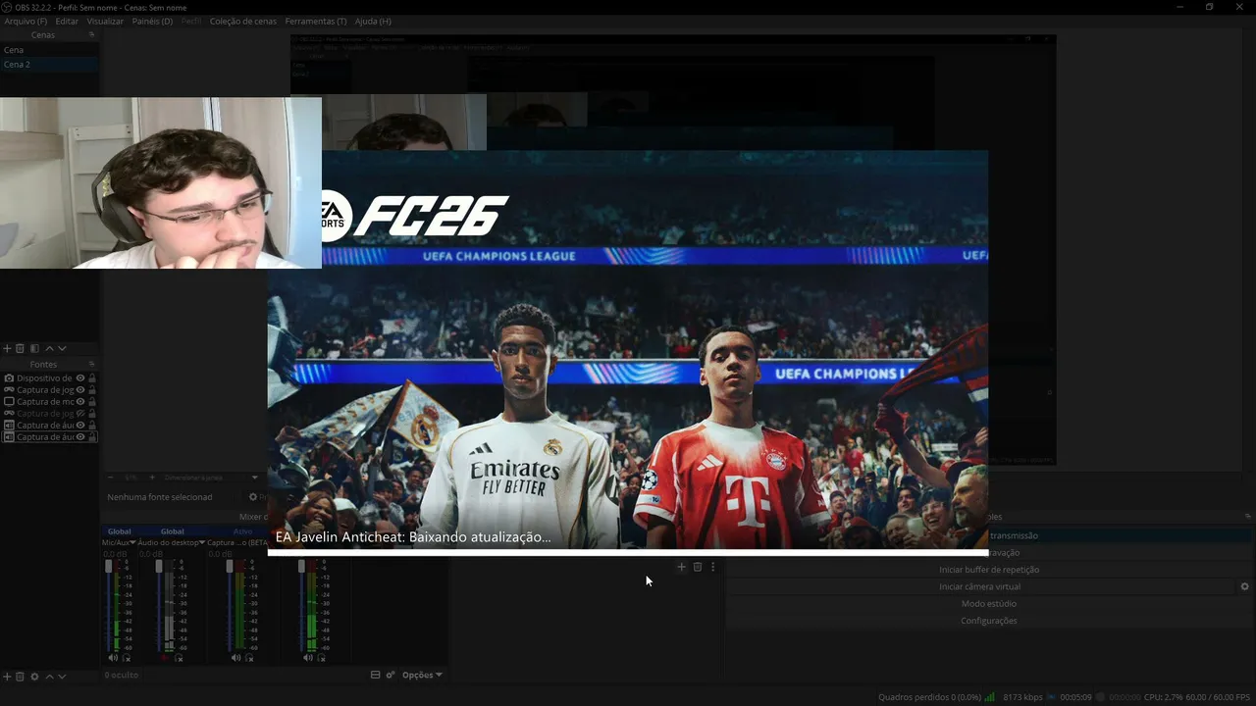This screenshot has width=1256, height=706.
Task: Open the Opções dropdown in audio mixer
Action: (x=422, y=675)
